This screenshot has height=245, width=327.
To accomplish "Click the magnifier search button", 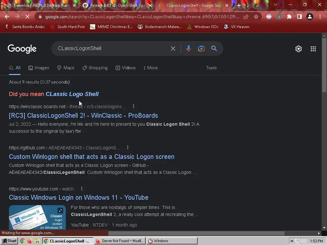I will (x=214, y=48).
